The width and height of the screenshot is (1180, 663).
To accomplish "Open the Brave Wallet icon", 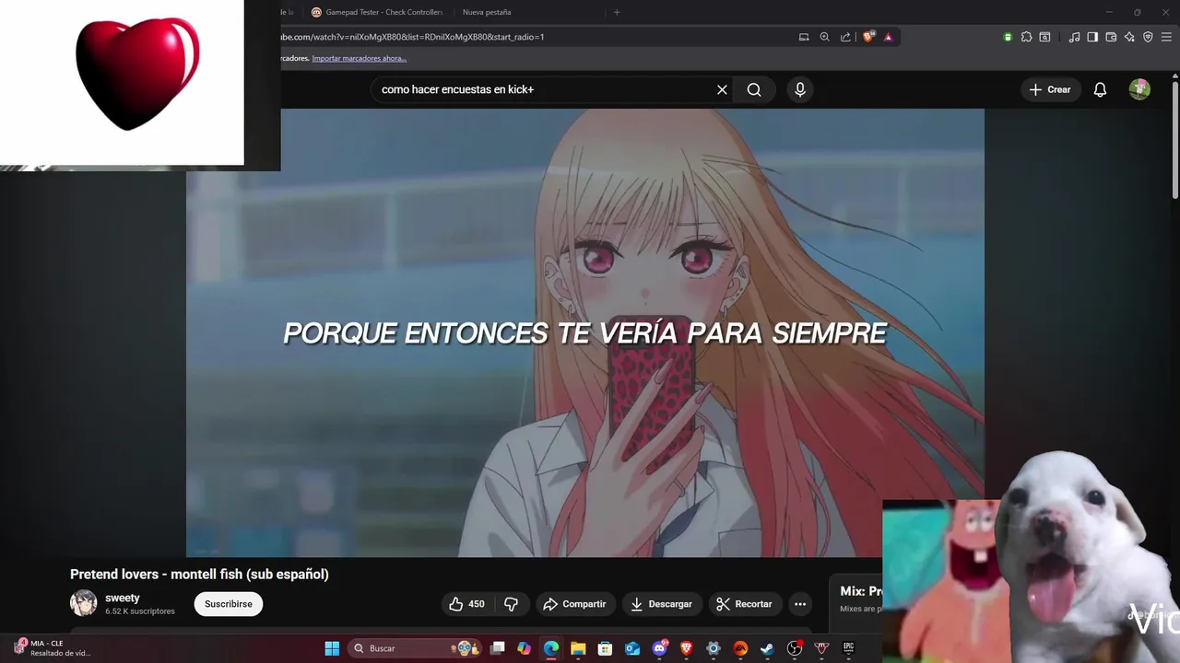I will [x=1111, y=37].
